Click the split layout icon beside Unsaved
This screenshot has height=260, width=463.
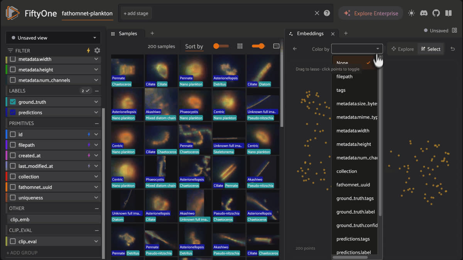coord(455,30)
